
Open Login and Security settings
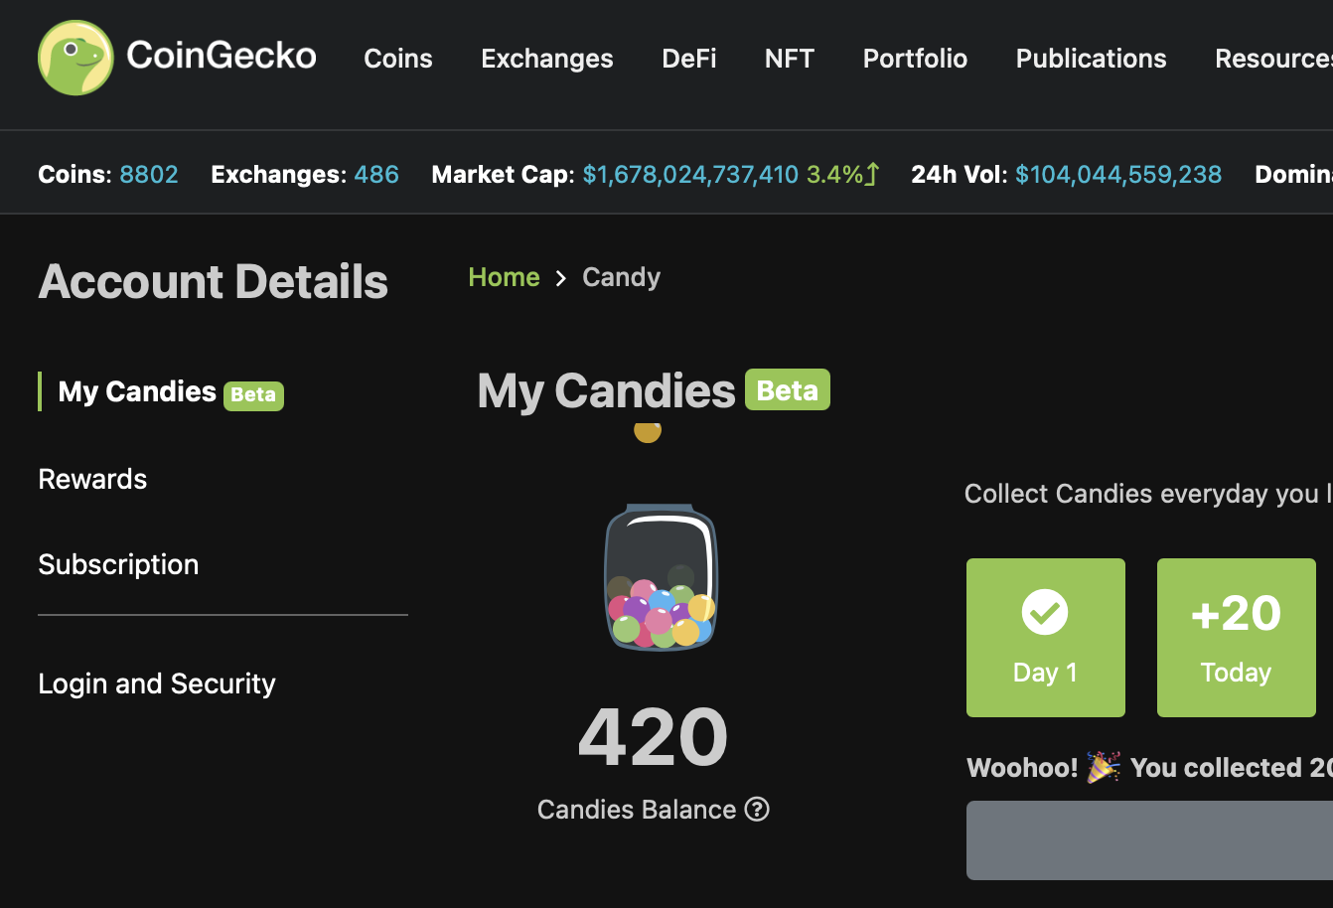click(x=157, y=683)
